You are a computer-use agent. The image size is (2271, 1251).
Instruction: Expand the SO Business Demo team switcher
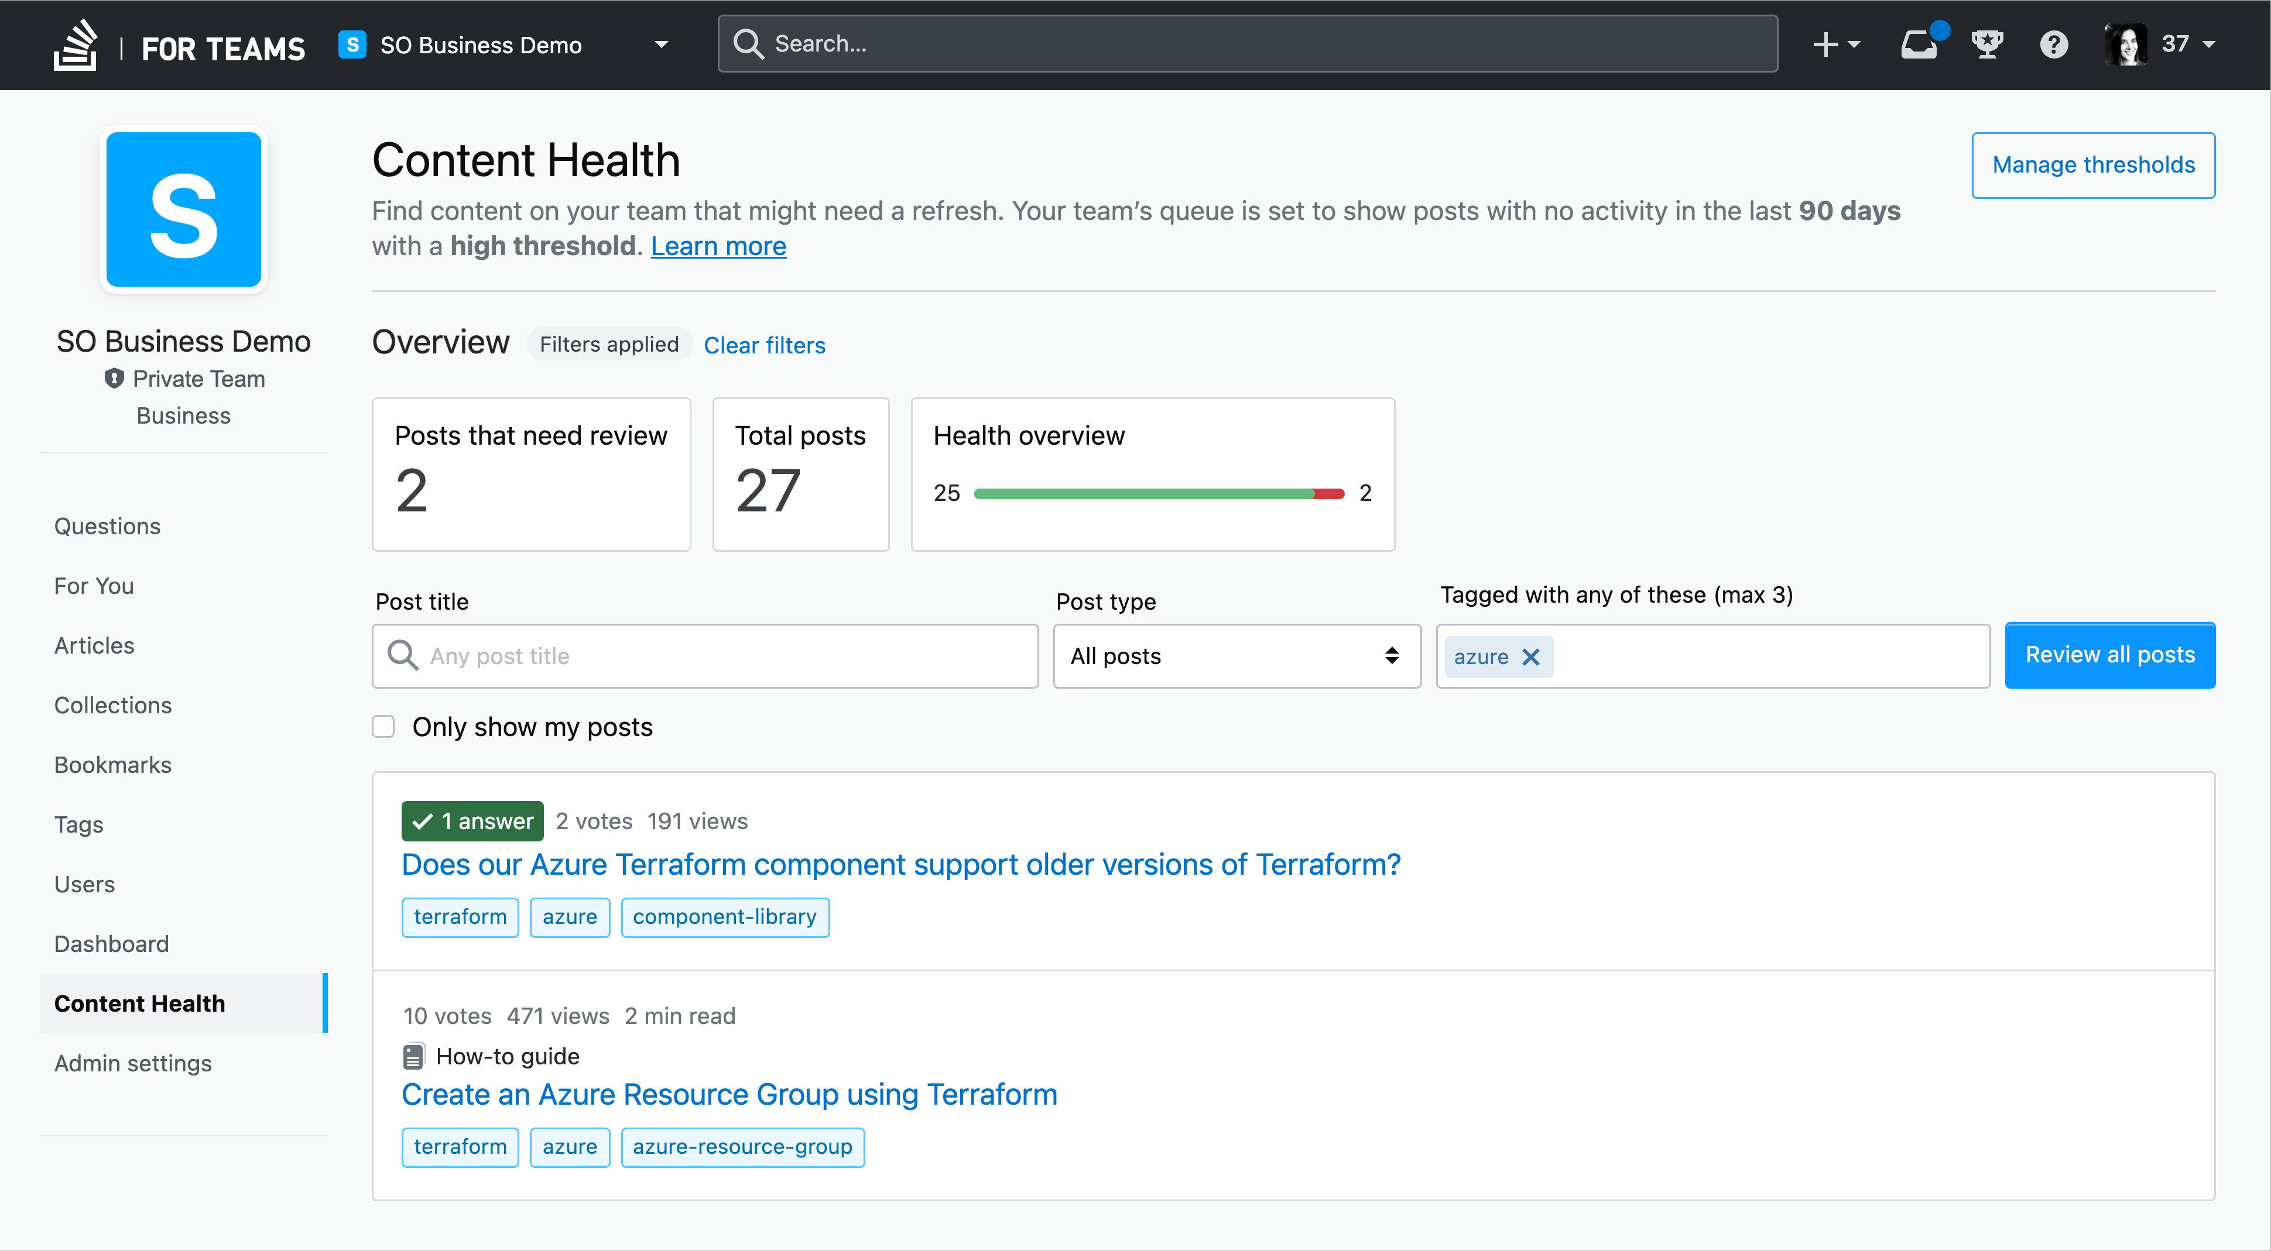coord(661,44)
